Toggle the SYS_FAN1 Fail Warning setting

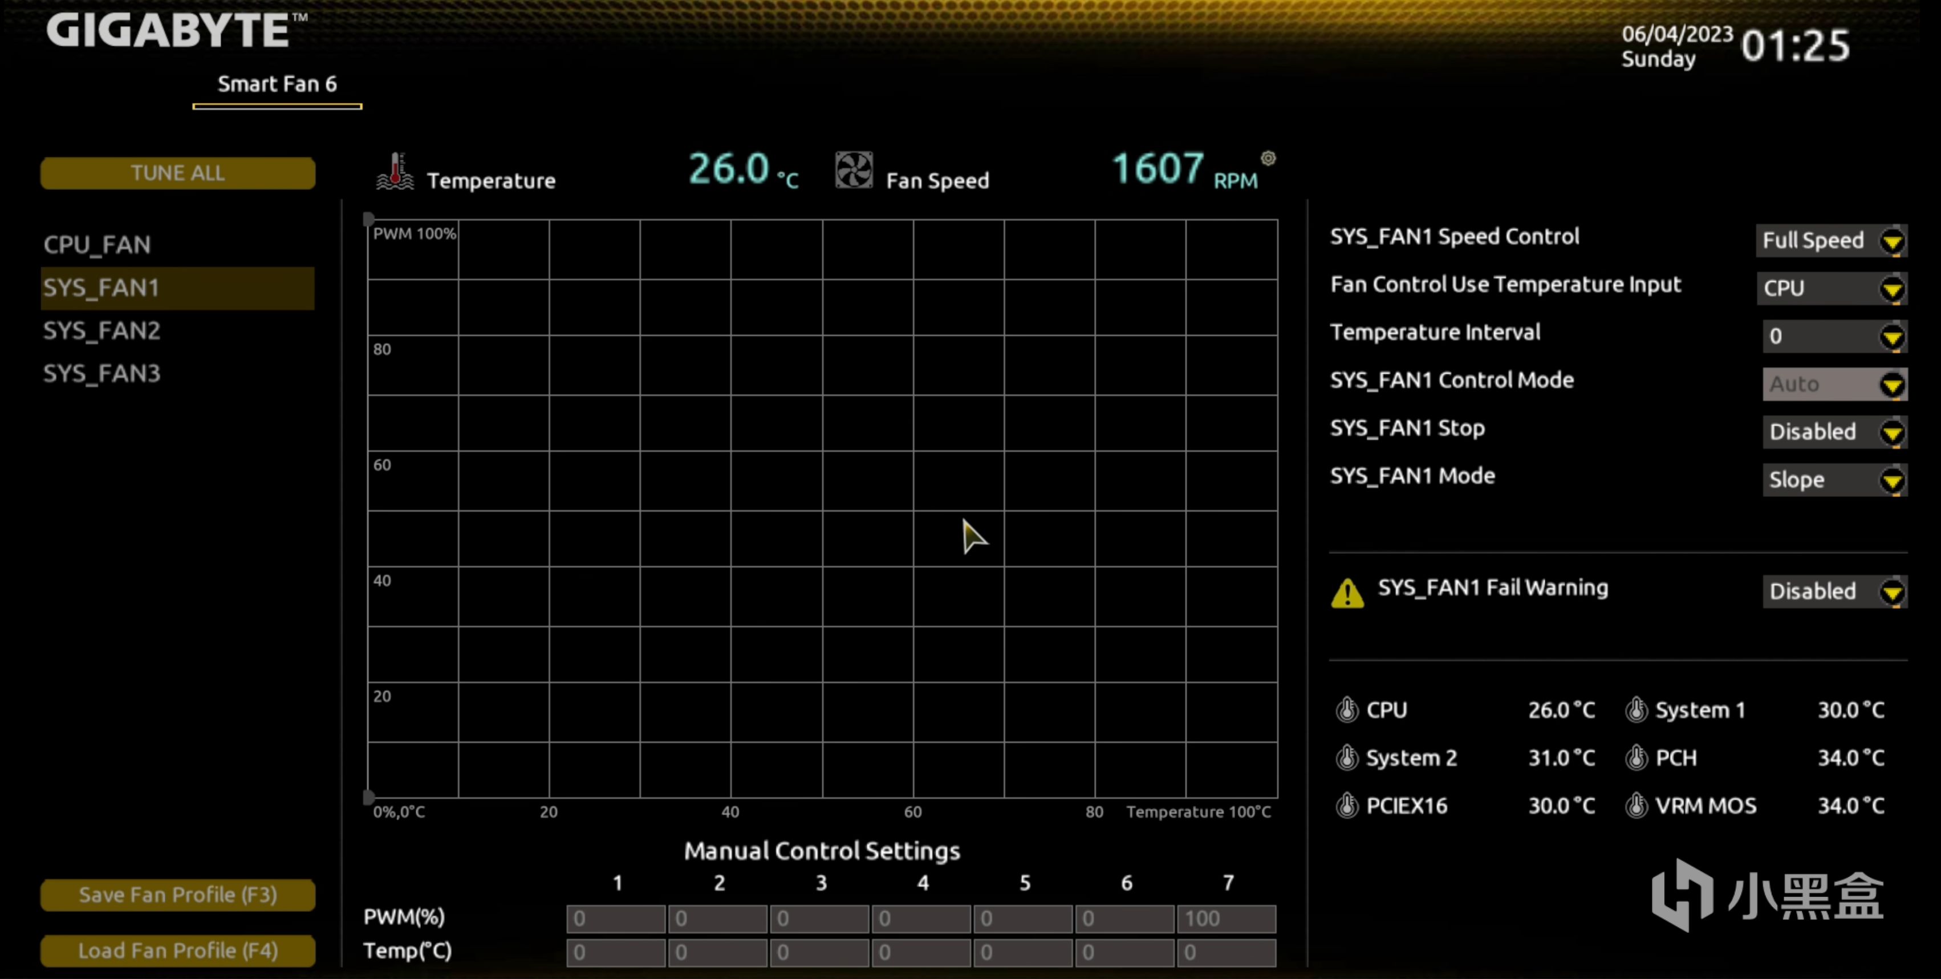tap(1834, 592)
